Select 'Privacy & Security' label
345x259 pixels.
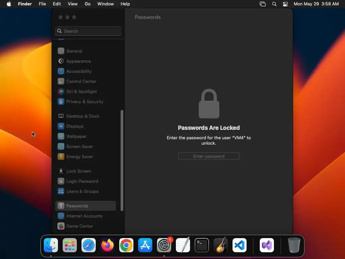[85, 102]
